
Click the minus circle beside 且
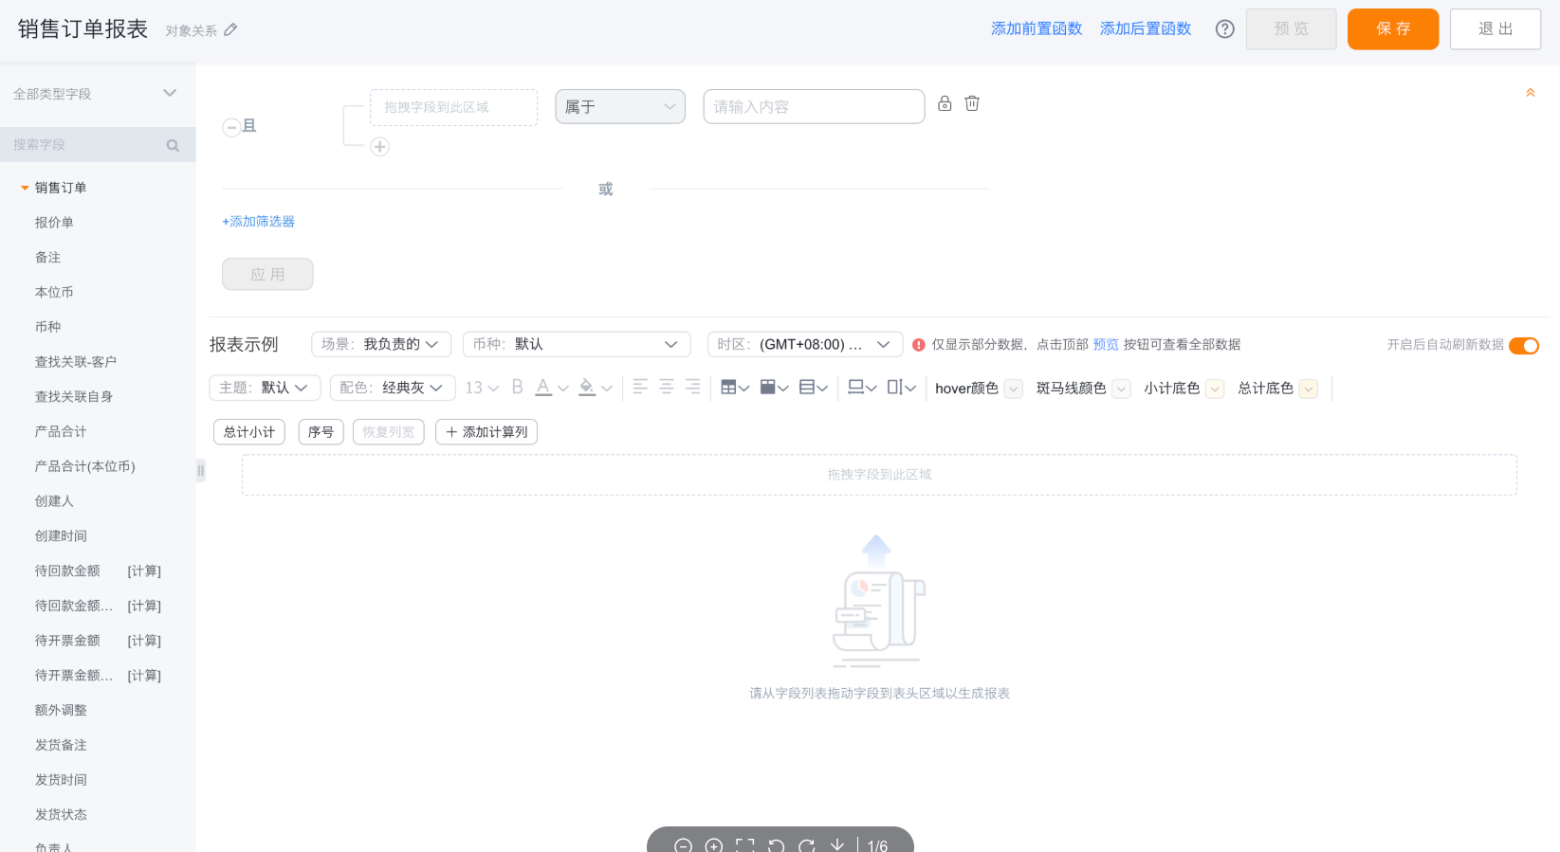click(231, 127)
